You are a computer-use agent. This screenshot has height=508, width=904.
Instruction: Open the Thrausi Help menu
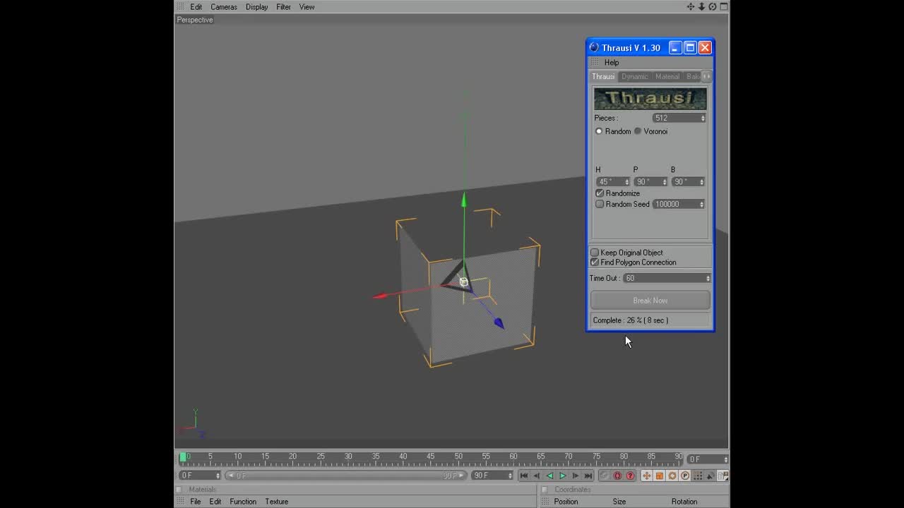tap(612, 63)
